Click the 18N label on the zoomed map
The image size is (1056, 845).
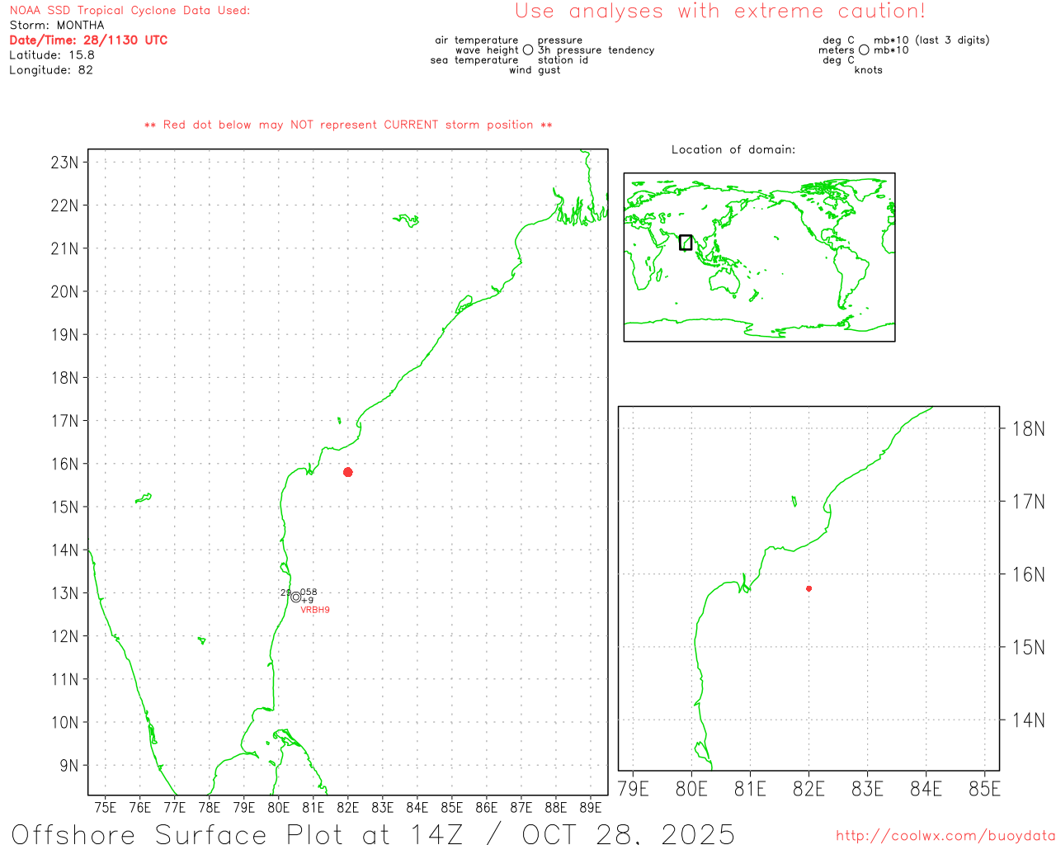[x=1028, y=428]
